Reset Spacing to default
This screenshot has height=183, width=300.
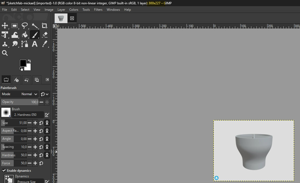pos(41,147)
